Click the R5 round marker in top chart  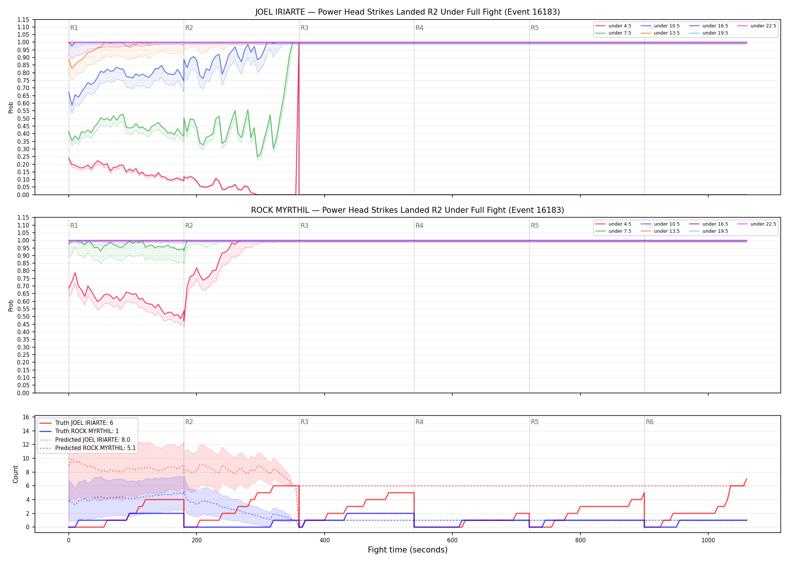(x=535, y=28)
